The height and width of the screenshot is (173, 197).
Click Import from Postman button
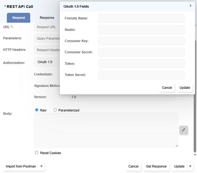pyautogui.click(x=21, y=166)
